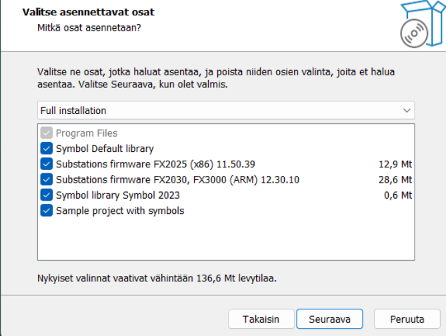446x336 pixels.
Task: Click the installation type dropdown chevron arrow
Action: pyautogui.click(x=406, y=110)
